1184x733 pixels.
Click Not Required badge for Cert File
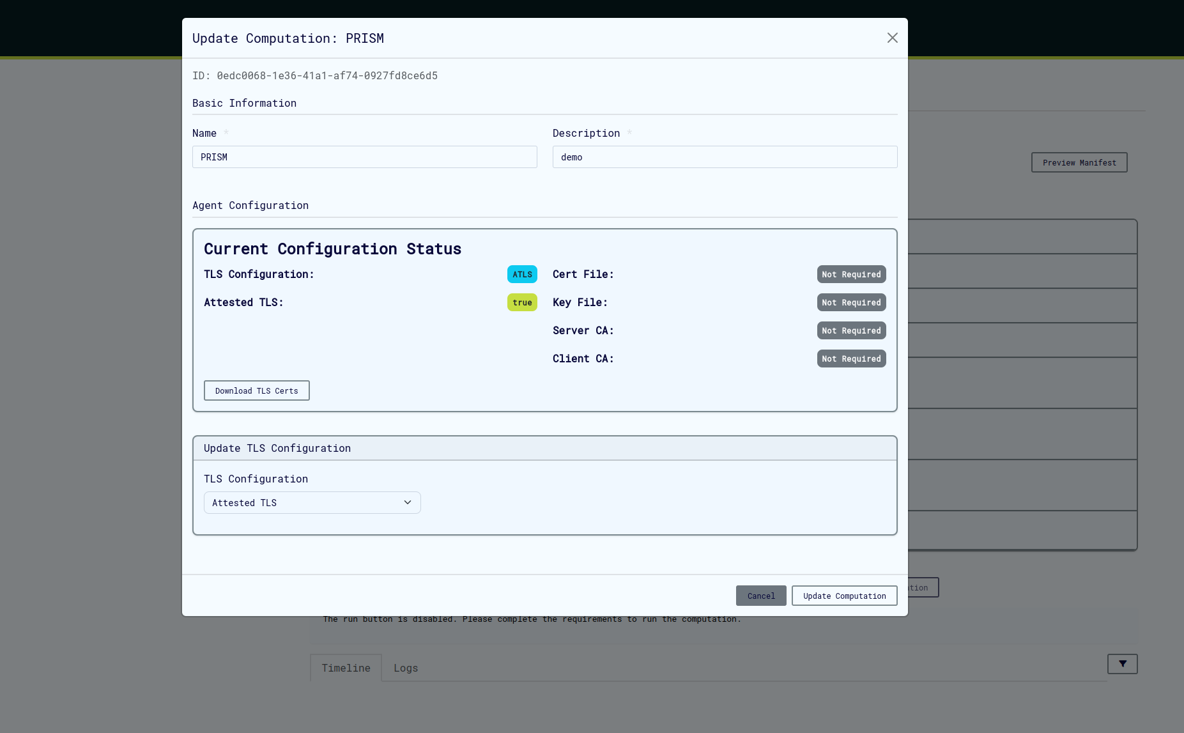[852, 274]
